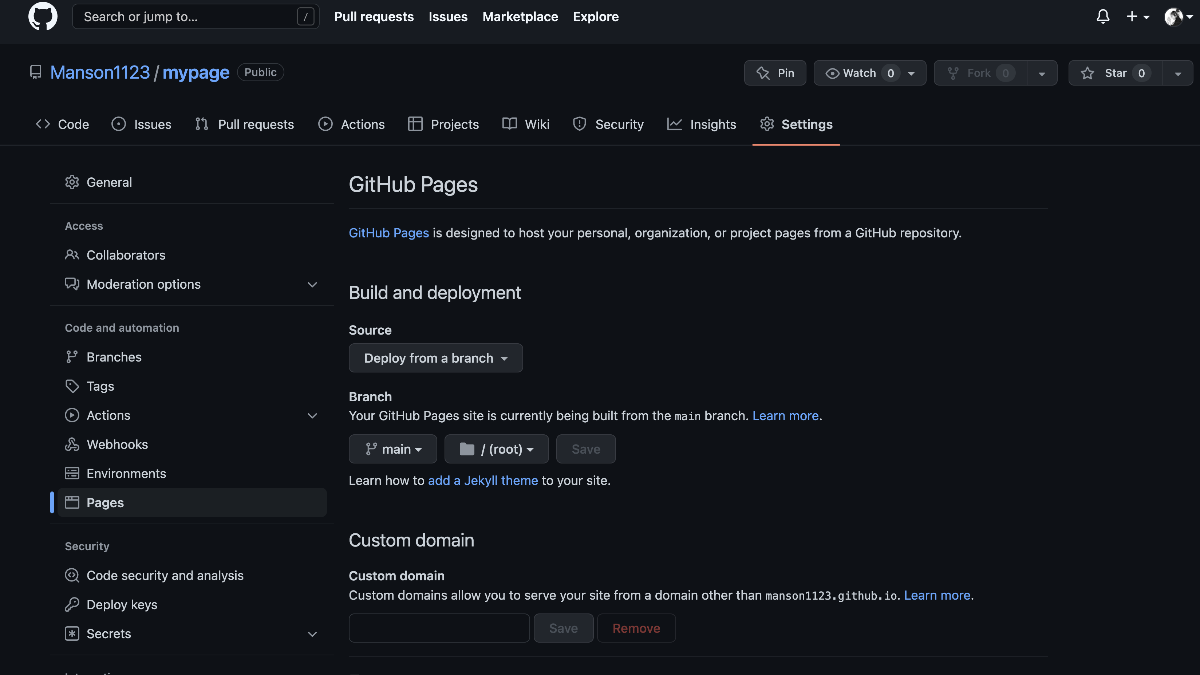Click the GitHub Octocat logo
This screenshot has height=675, width=1200.
43,16
